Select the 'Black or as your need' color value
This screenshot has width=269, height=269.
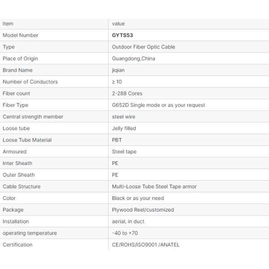(x=138, y=198)
